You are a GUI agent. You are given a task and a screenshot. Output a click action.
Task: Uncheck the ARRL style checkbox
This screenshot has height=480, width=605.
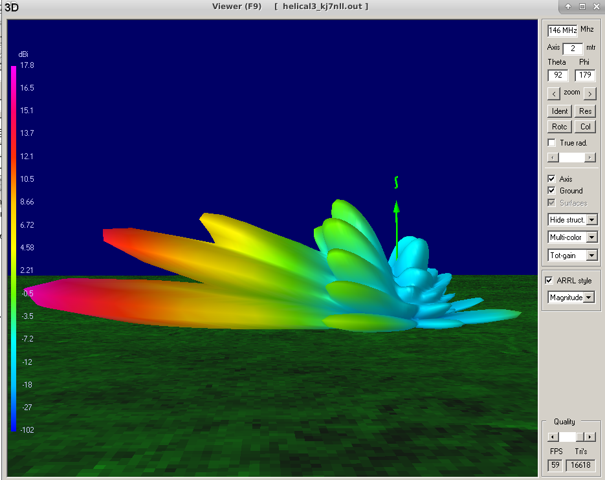pos(549,281)
